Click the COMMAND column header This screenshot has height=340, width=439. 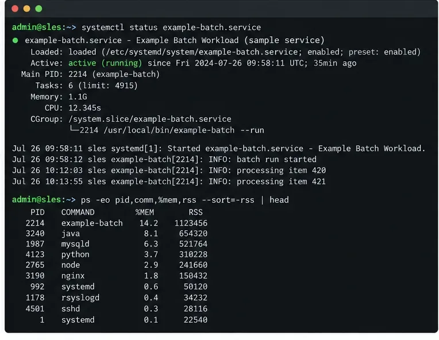coord(78,212)
